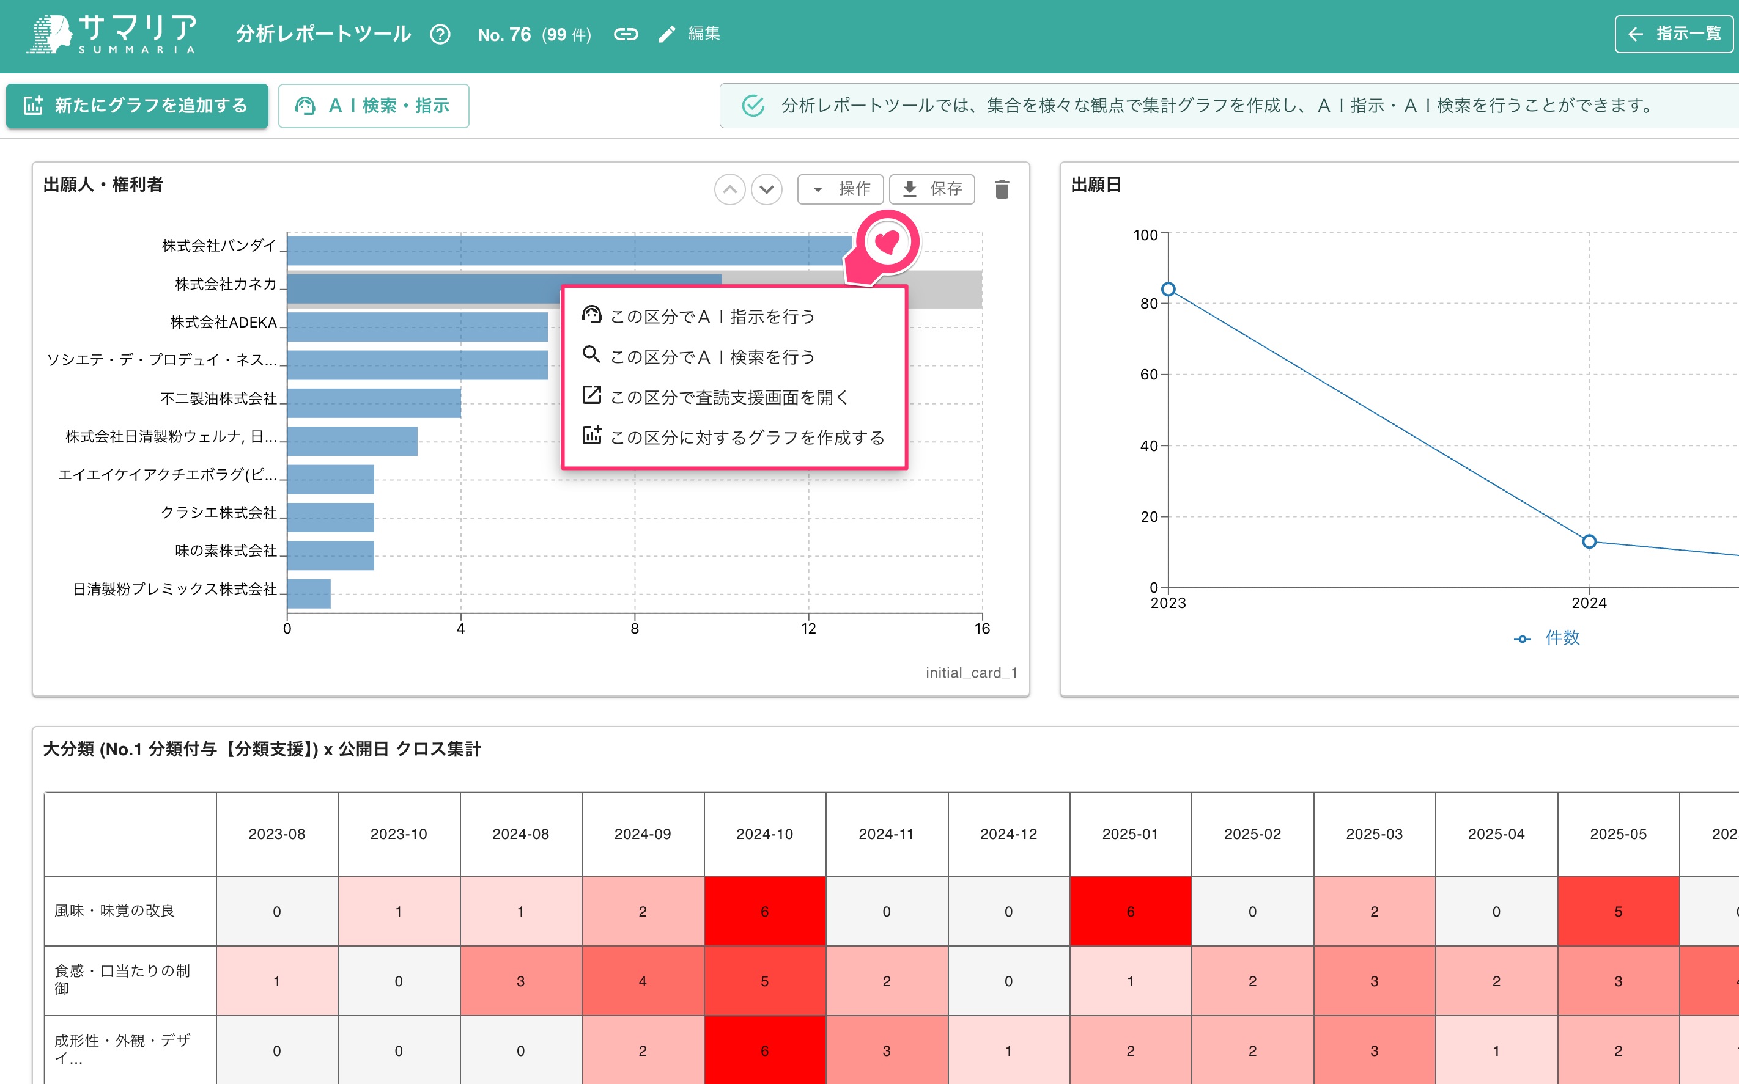Image resolution: width=1739 pixels, height=1084 pixels.
Task: Click the 不二製油株式会社 bar
Action: tap(374, 403)
